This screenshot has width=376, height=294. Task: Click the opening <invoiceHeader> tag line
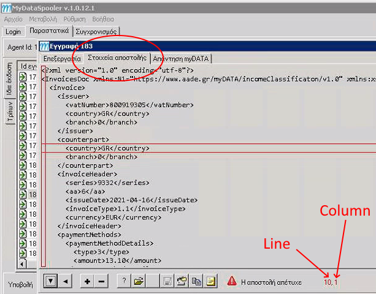87,174
